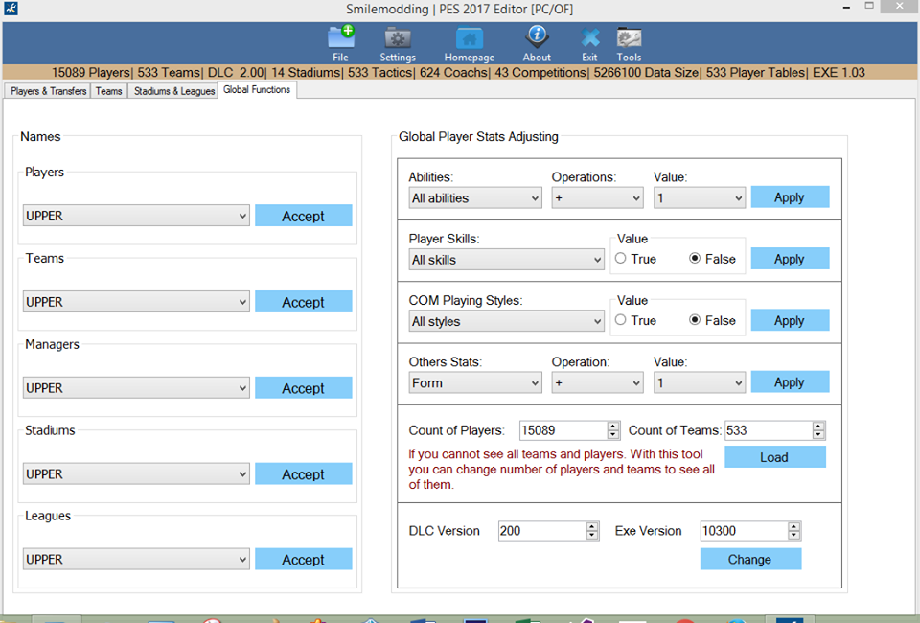Decrease DLC Version with down arrow
The image size is (920, 623).
coord(592,536)
